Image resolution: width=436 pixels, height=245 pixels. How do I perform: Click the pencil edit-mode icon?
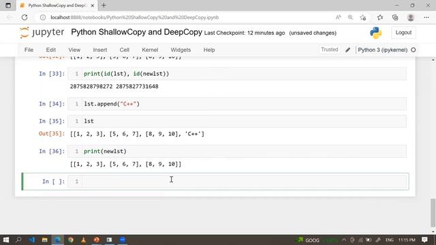(347, 50)
